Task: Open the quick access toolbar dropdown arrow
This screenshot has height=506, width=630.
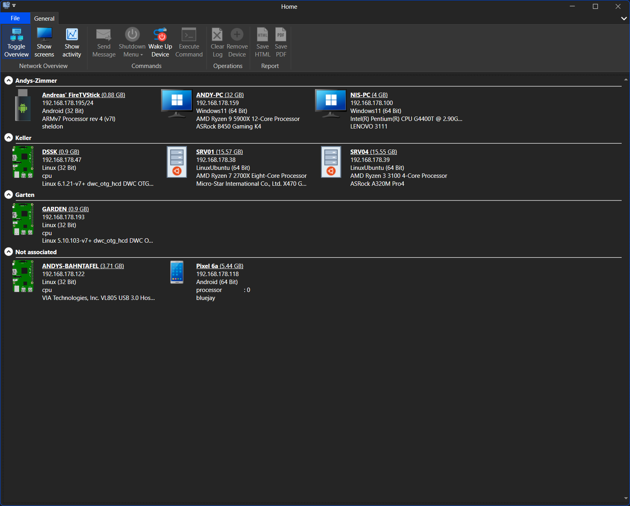Action: pos(14,6)
